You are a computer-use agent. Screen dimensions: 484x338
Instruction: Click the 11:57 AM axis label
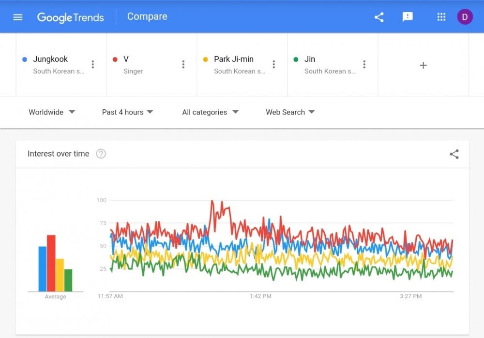pos(110,296)
